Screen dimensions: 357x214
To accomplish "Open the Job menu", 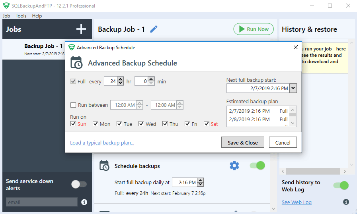I will point(6,15).
